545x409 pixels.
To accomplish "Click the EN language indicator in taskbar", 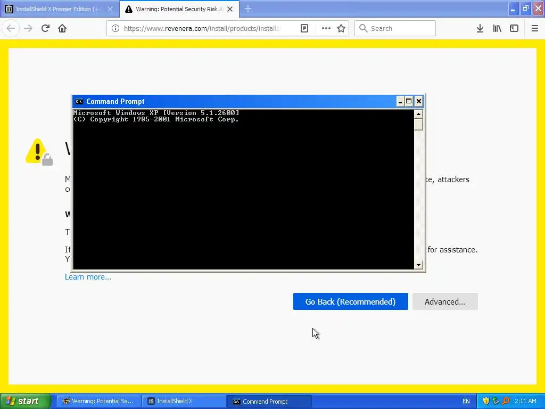I will (x=466, y=402).
